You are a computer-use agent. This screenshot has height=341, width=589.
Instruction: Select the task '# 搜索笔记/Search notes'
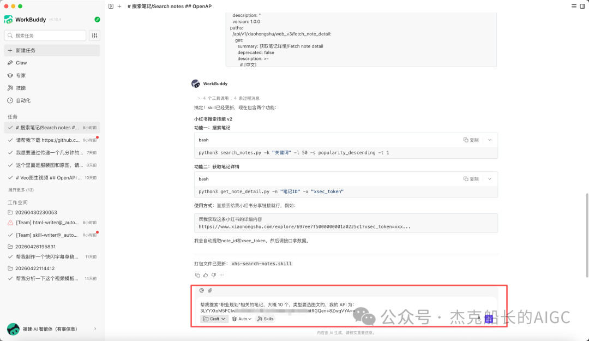(x=52, y=128)
